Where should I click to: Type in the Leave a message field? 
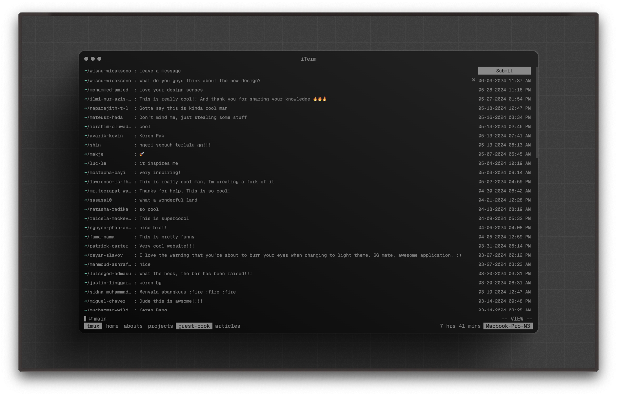pyautogui.click(x=305, y=71)
